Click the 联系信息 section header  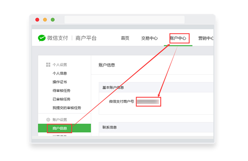[x=110, y=127]
